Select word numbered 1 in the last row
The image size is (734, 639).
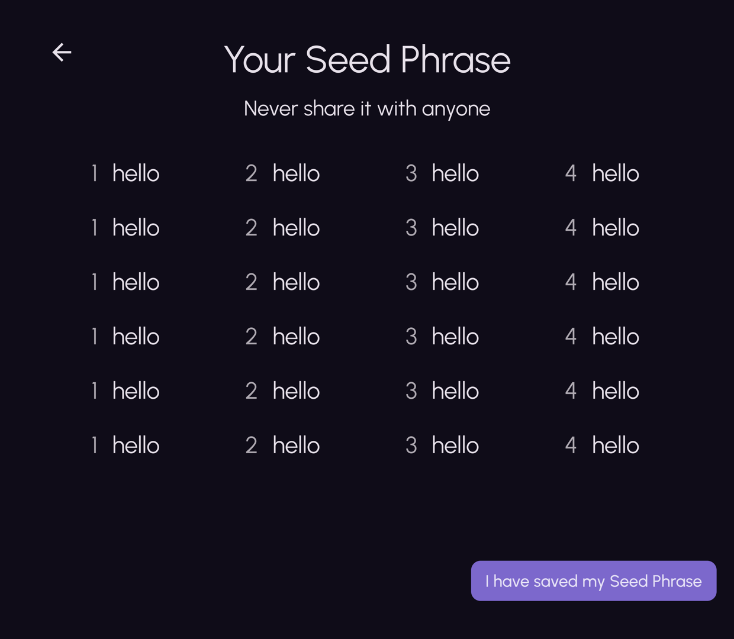click(125, 446)
